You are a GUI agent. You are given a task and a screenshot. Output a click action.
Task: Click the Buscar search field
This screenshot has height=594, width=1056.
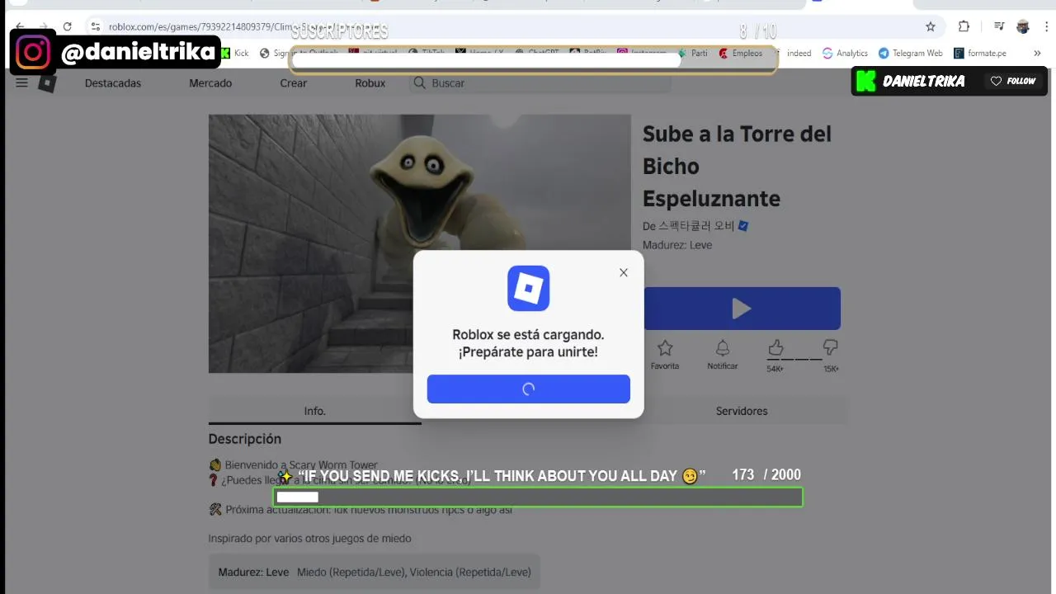[x=540, y=82]
